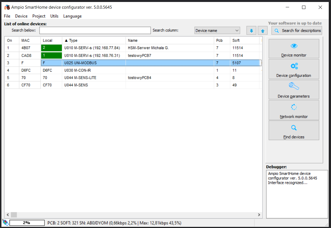Sort by the Type column header
Image resolution: width=331 pixels, height=228 pixels.
tap(94, 40)
